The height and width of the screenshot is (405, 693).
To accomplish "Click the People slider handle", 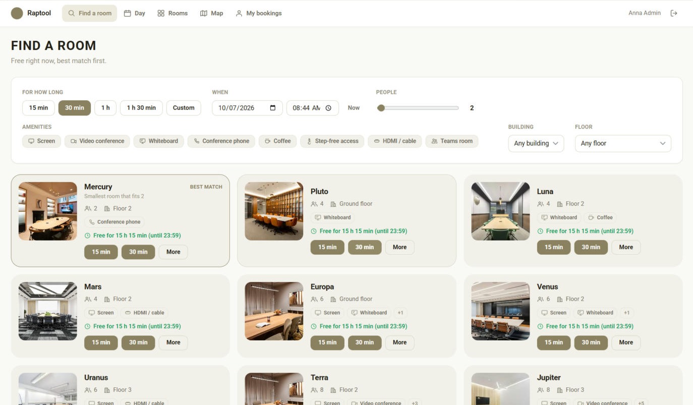I will 381,108.
